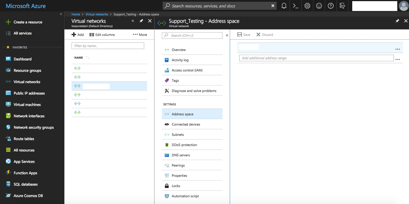Launch Cloud Shell from the top bar
The image size is (409, 204).
pyautogui.click(x=296, y=6)
